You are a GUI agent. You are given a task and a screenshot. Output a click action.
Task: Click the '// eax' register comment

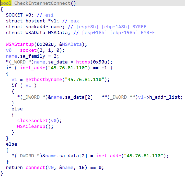coord(71,21)
